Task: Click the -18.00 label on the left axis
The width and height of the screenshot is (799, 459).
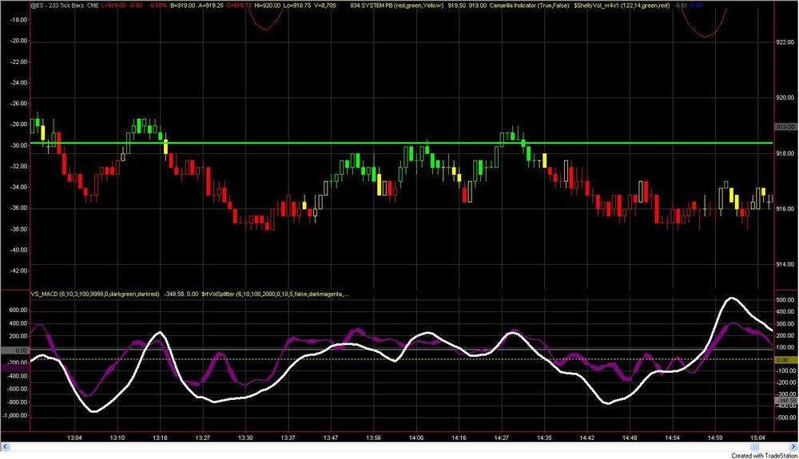Action: (19, 20)
